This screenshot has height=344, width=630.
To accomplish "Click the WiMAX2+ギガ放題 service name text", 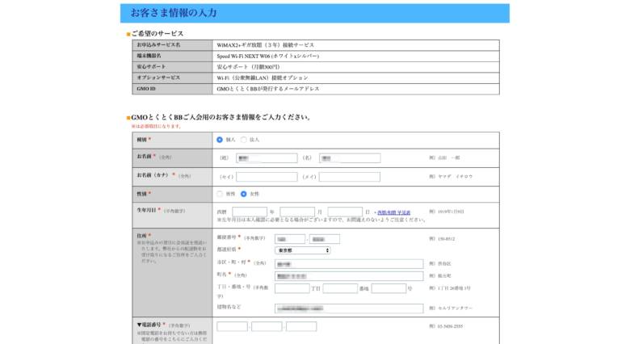I will [x=266, y=45].
